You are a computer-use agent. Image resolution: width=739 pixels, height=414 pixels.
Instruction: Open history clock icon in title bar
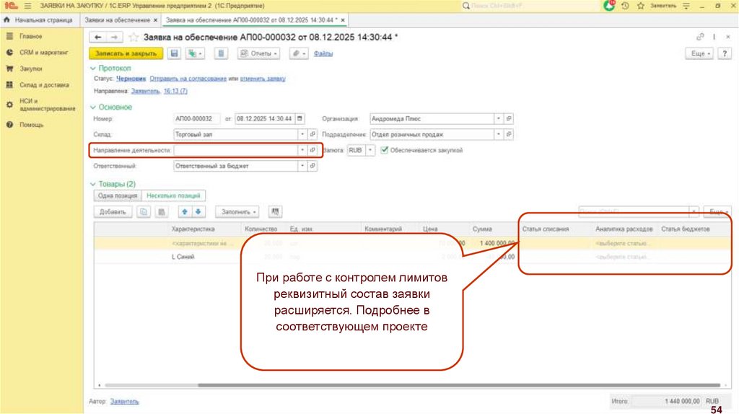[625, 6]
